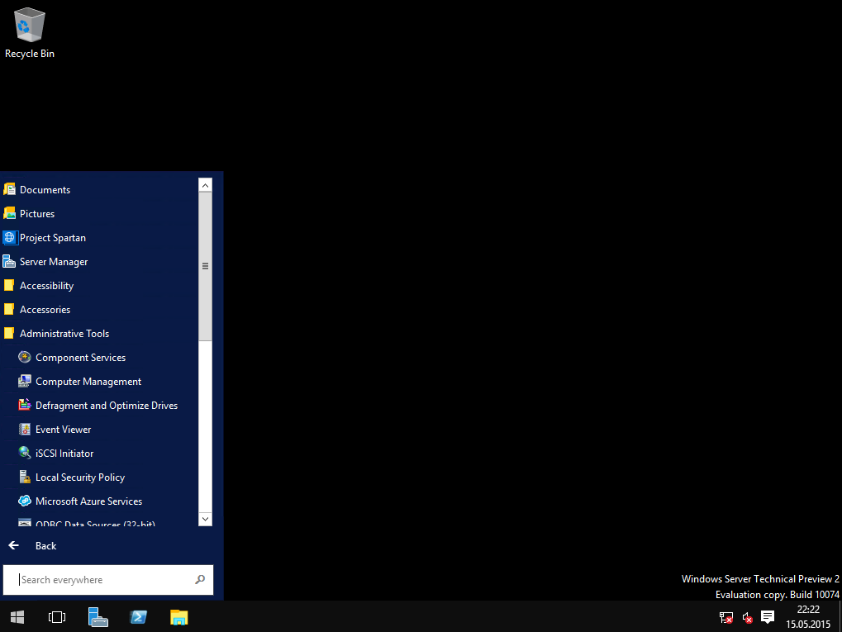The image size is (842, 632).
Task: Click the Documents folder icon
Action: pos(9,189)
